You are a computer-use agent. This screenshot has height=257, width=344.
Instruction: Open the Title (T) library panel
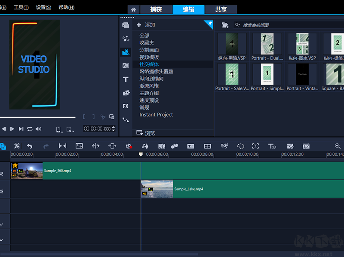click(x=126, y=79)
